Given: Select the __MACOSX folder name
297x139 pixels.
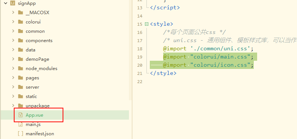Looking at the screenshot, I should click(x=38, y=13).
